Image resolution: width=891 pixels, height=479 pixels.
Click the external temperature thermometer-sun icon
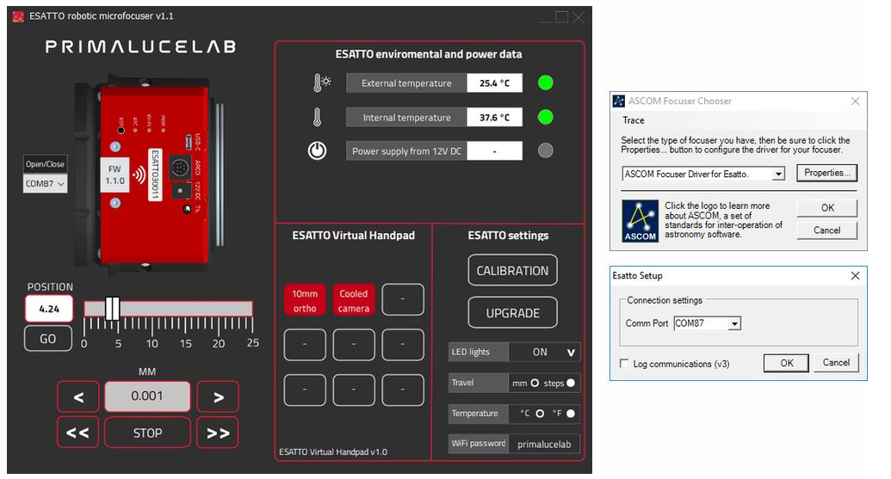[x=322, y=83]
